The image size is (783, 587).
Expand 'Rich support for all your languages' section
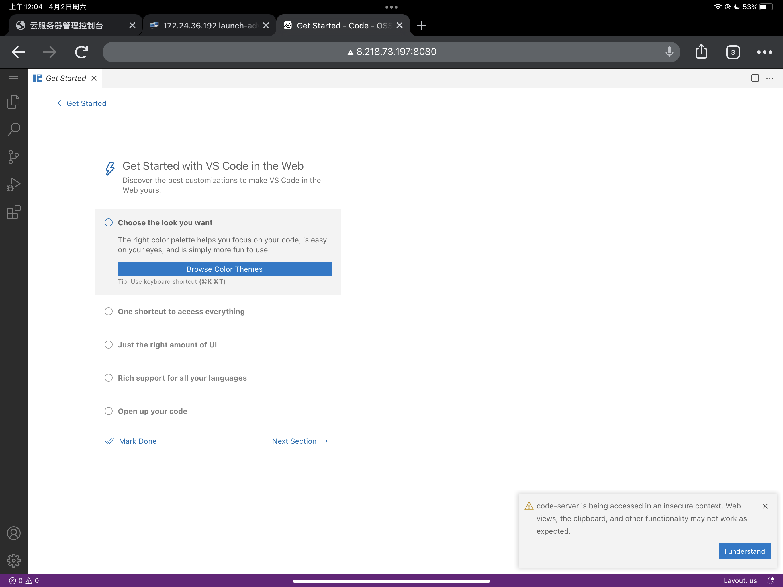[x=182, y=378]
